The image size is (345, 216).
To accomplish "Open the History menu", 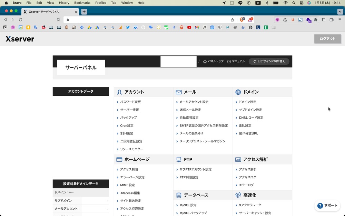I will pos(64,3).
